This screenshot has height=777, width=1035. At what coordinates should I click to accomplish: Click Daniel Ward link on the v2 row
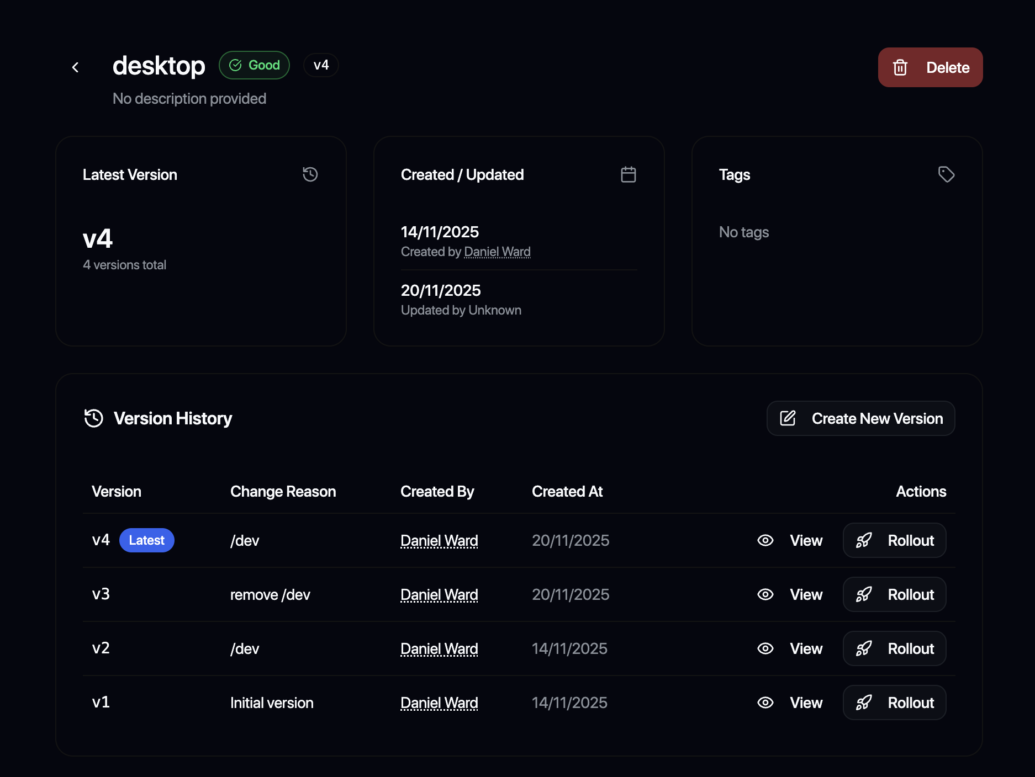tap(439, 648)
